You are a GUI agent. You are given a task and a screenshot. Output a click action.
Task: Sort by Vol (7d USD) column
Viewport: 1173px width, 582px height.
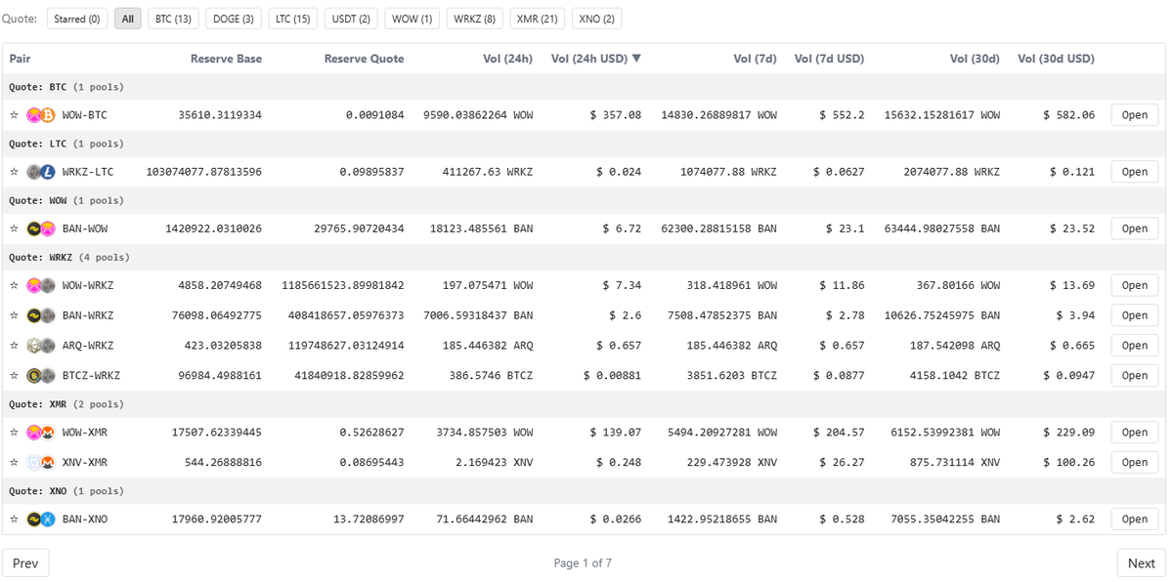(x=829, y=59)
